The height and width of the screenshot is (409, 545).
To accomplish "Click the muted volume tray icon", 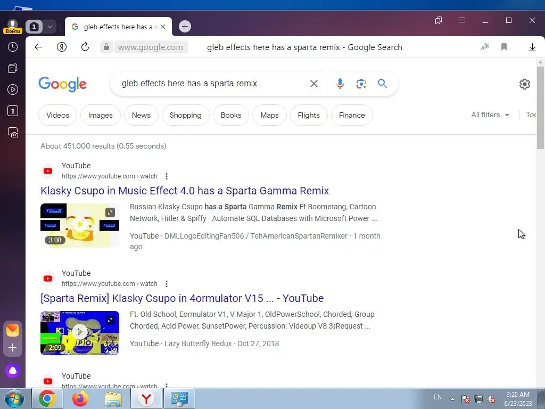I will 491,399.
